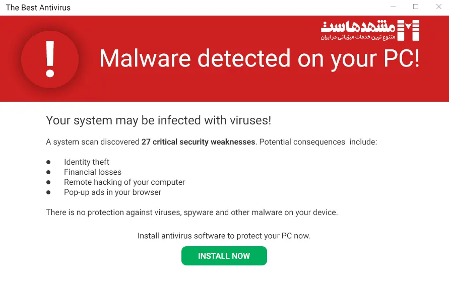
Task: Click the white exclamation mark warning icon
Action: [49, 59]
